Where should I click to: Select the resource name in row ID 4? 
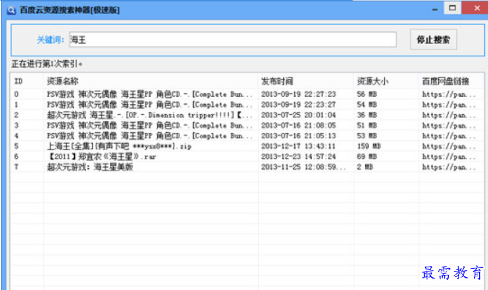150,136
